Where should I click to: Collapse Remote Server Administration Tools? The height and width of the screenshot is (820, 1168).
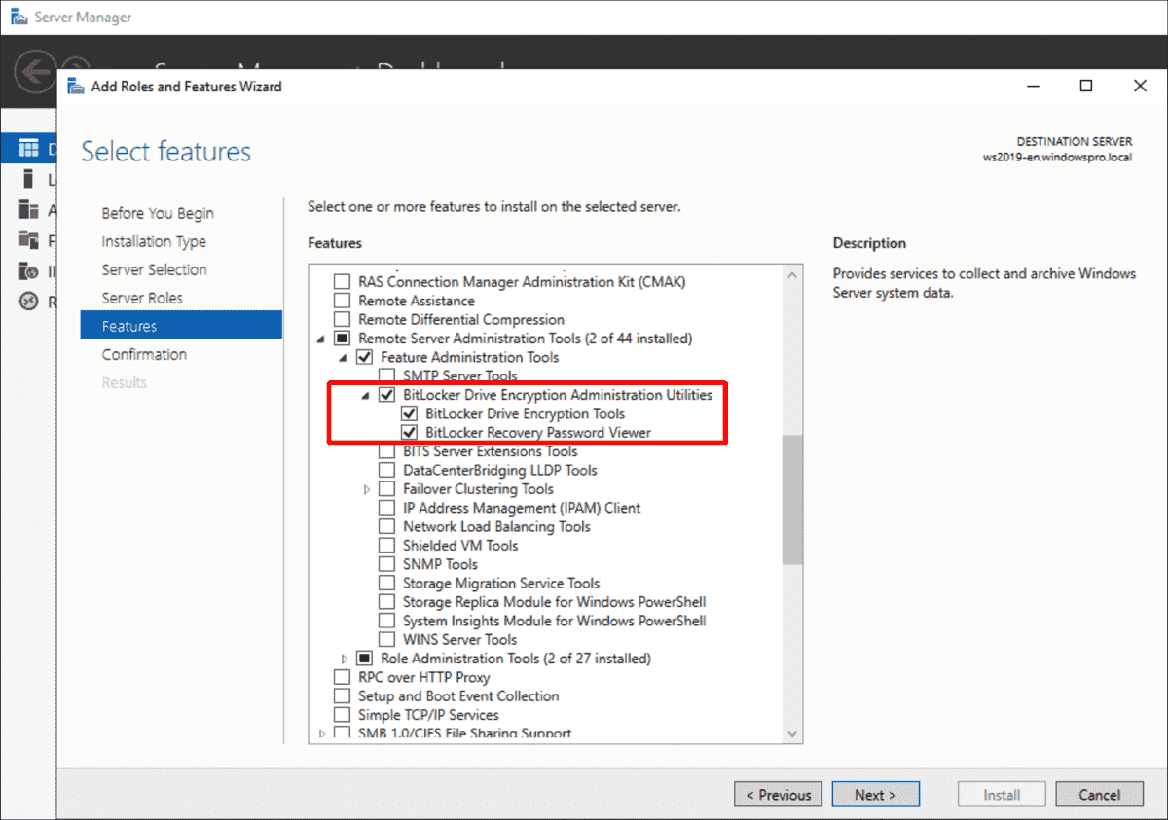pyautogui.click(x=321, y=338)
